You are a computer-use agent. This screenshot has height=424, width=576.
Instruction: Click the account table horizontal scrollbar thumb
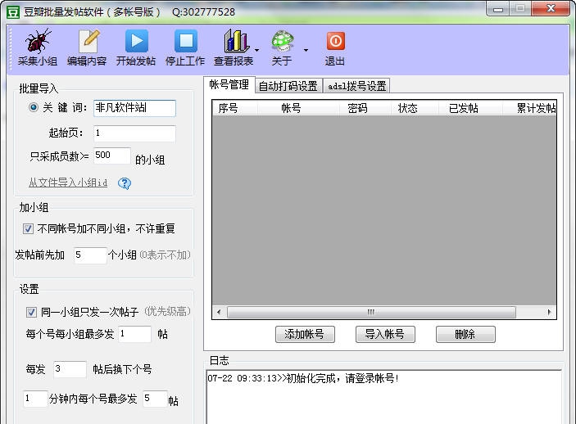click(371, 313)
